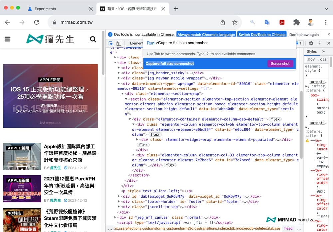Open the Styles tab
The height and width of the screenshot is (232, 333).
[312, 51]
